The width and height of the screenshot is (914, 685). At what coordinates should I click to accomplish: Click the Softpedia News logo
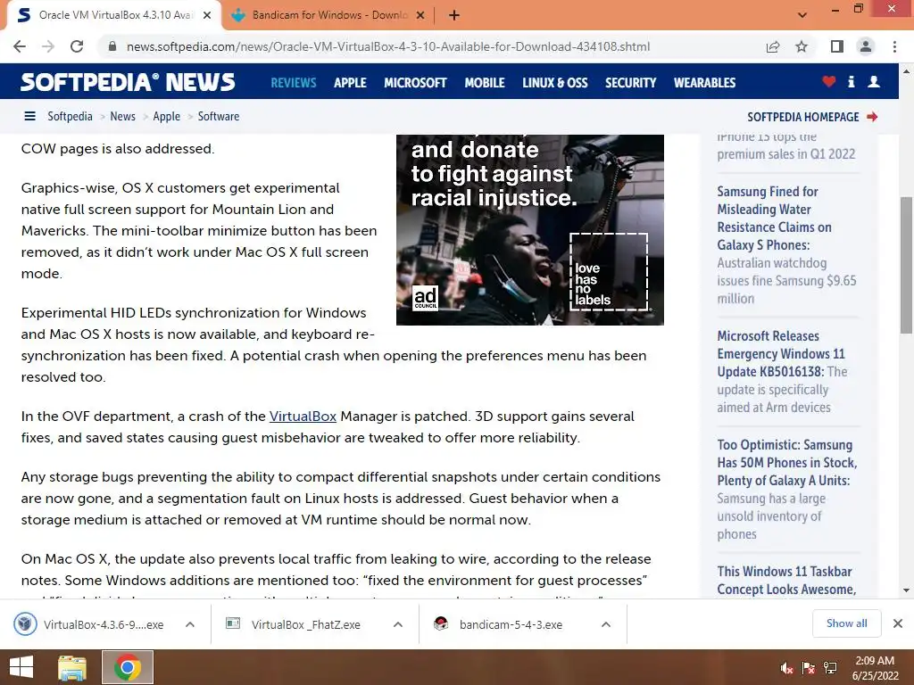[128, 82]
